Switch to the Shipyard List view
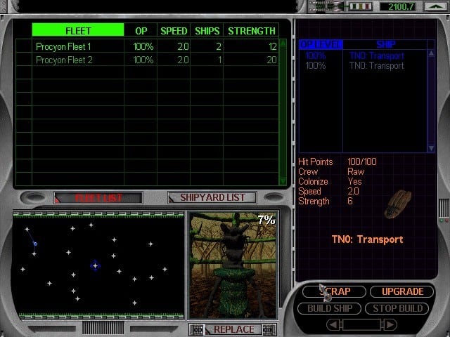450x337 pixels. (x=212, y=198)
